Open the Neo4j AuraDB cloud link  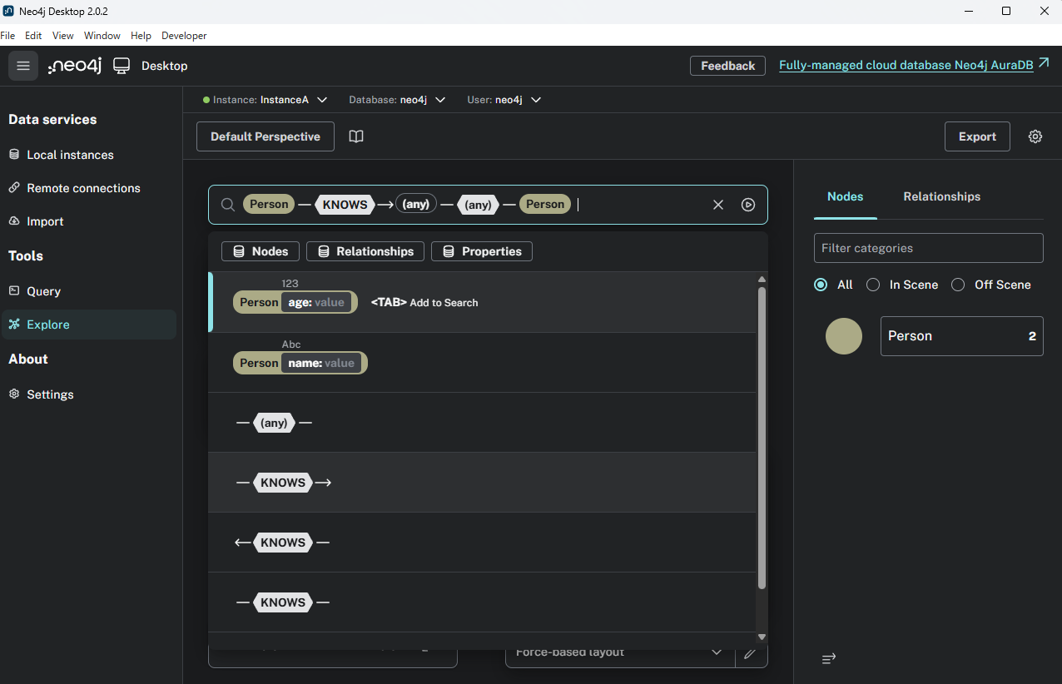coord(906,66)
